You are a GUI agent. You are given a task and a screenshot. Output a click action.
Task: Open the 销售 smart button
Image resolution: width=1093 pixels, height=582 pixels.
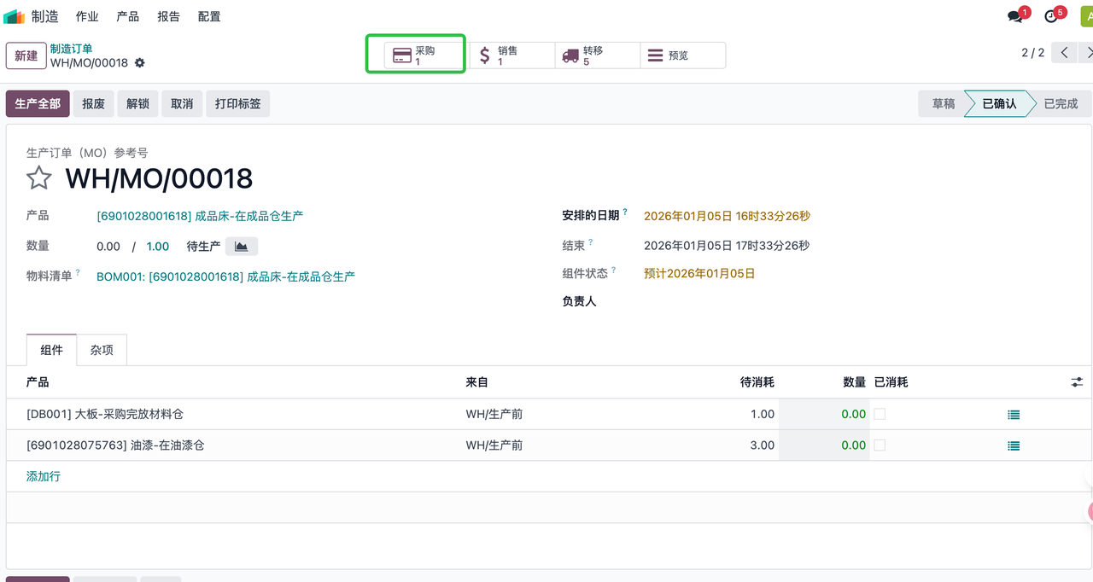512,55
